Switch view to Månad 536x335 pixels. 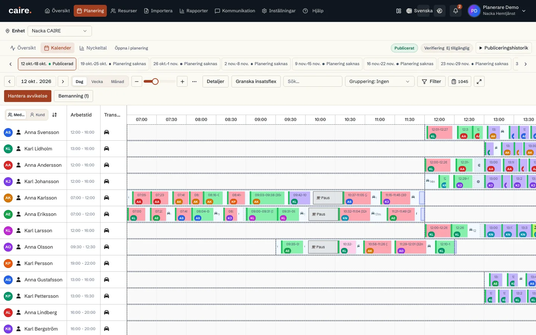coord(117,82)
